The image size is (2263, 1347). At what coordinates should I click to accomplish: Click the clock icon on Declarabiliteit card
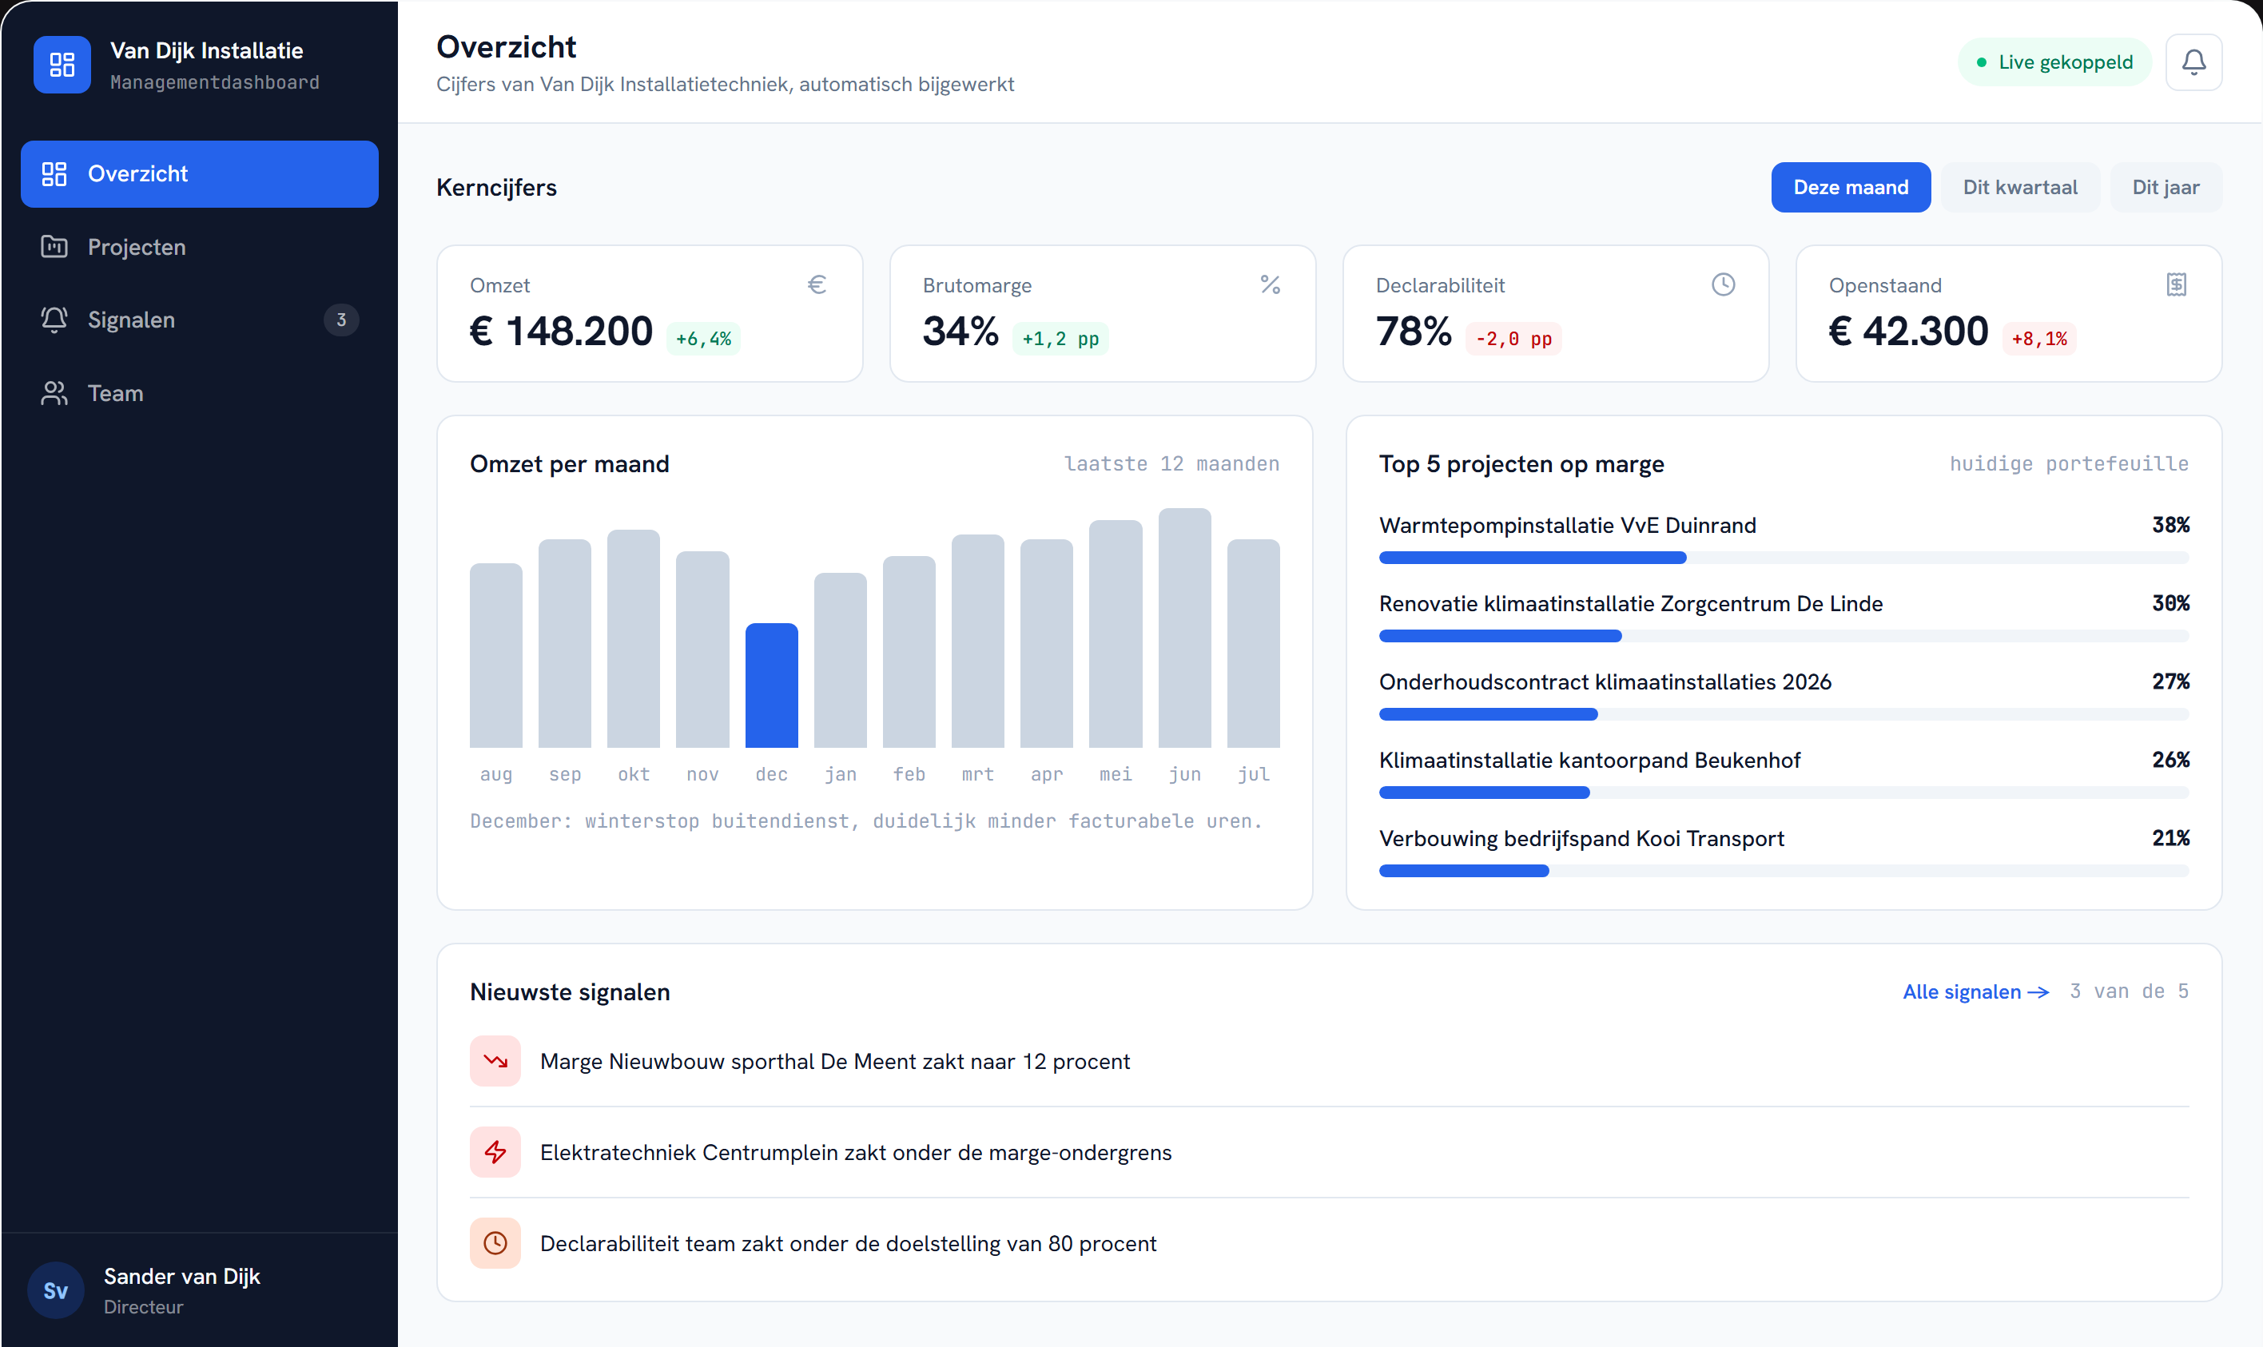pos(1722,285)
